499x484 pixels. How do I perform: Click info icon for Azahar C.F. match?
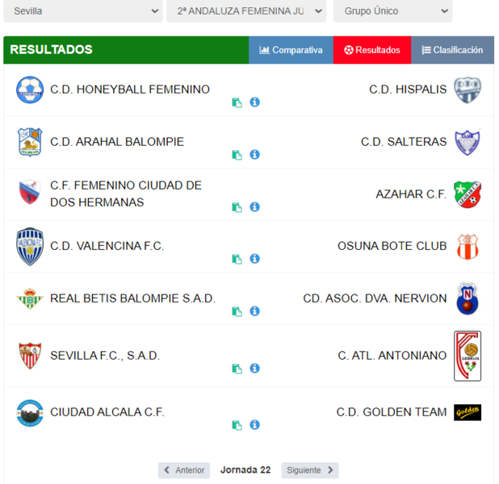[x=254, y=207]
